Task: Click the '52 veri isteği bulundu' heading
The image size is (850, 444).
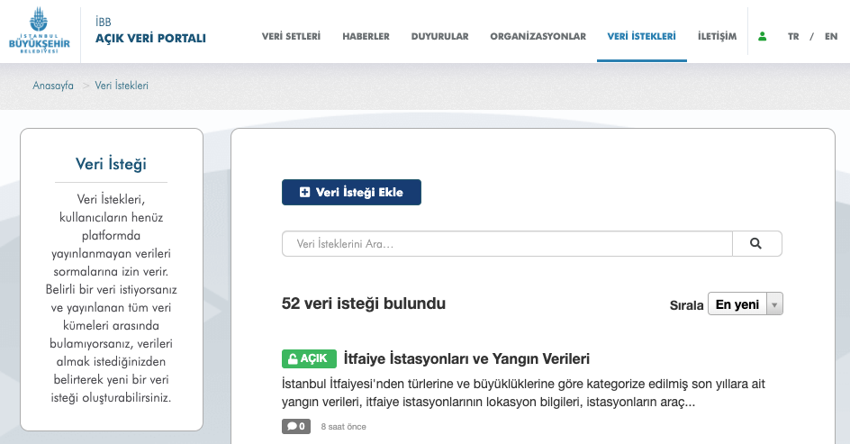Action: (364, 304)
